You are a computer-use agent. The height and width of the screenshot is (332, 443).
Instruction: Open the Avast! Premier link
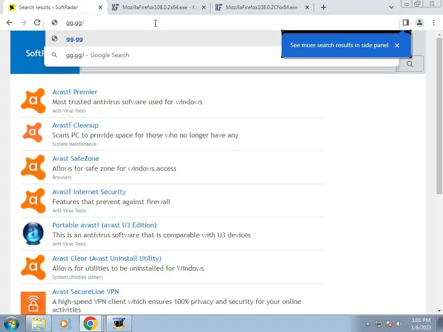click(x=75, y=92)
